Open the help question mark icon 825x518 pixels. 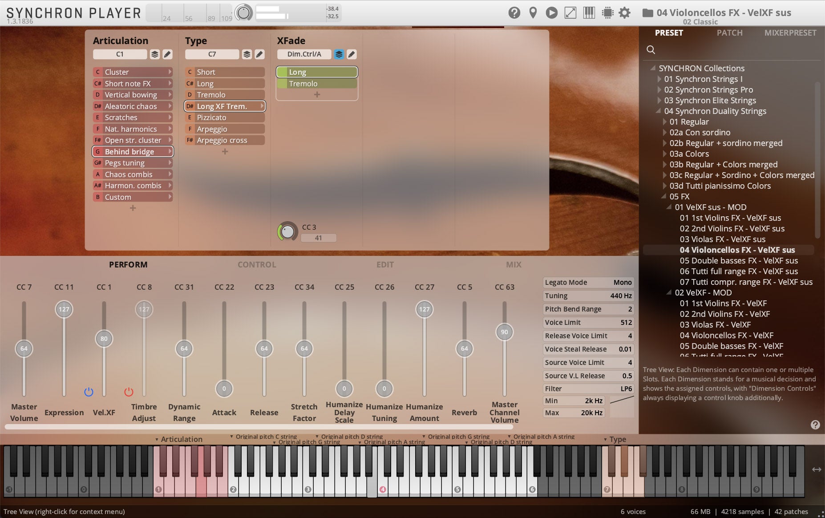(x=515, y=12)
